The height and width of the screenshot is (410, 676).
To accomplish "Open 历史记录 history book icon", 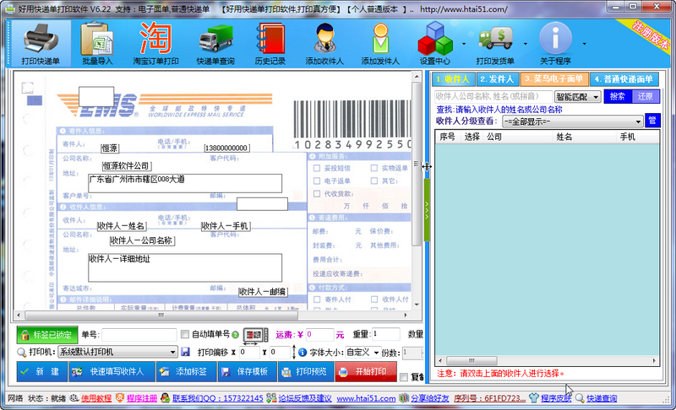I will point(270,44).
